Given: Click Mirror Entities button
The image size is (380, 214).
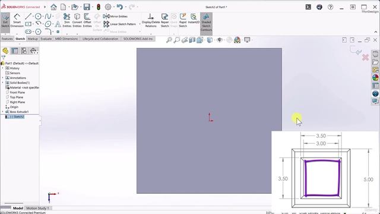Looking at the screenshot, I should click(x=115, y=16).
